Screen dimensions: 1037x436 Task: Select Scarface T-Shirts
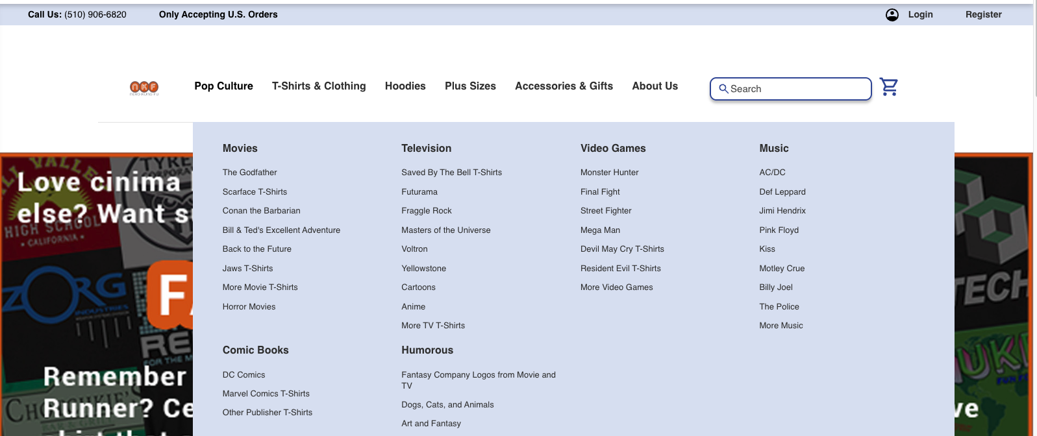[x=255, y=192]
